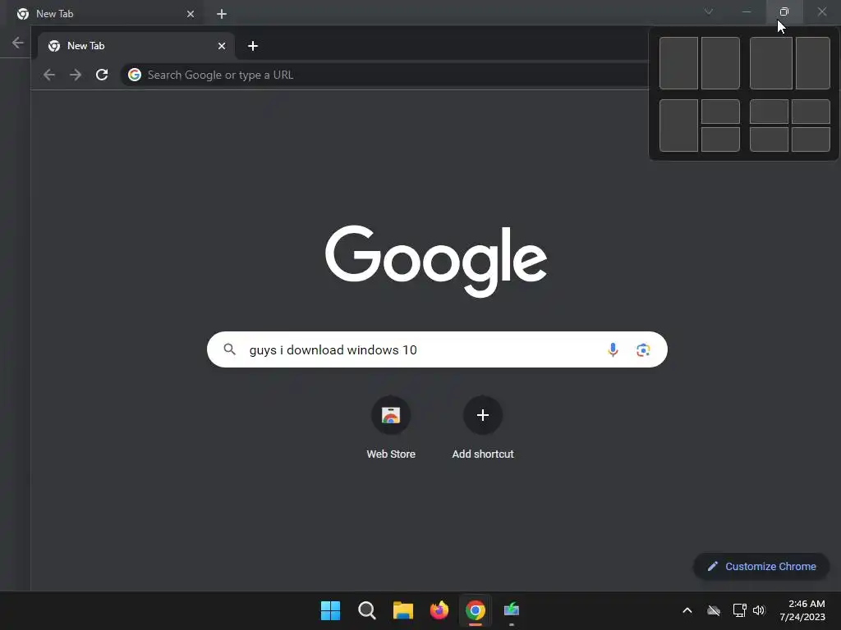Click the Google logo
The height and width of the screenshot is (630, 841).
(x=436, y=260)
